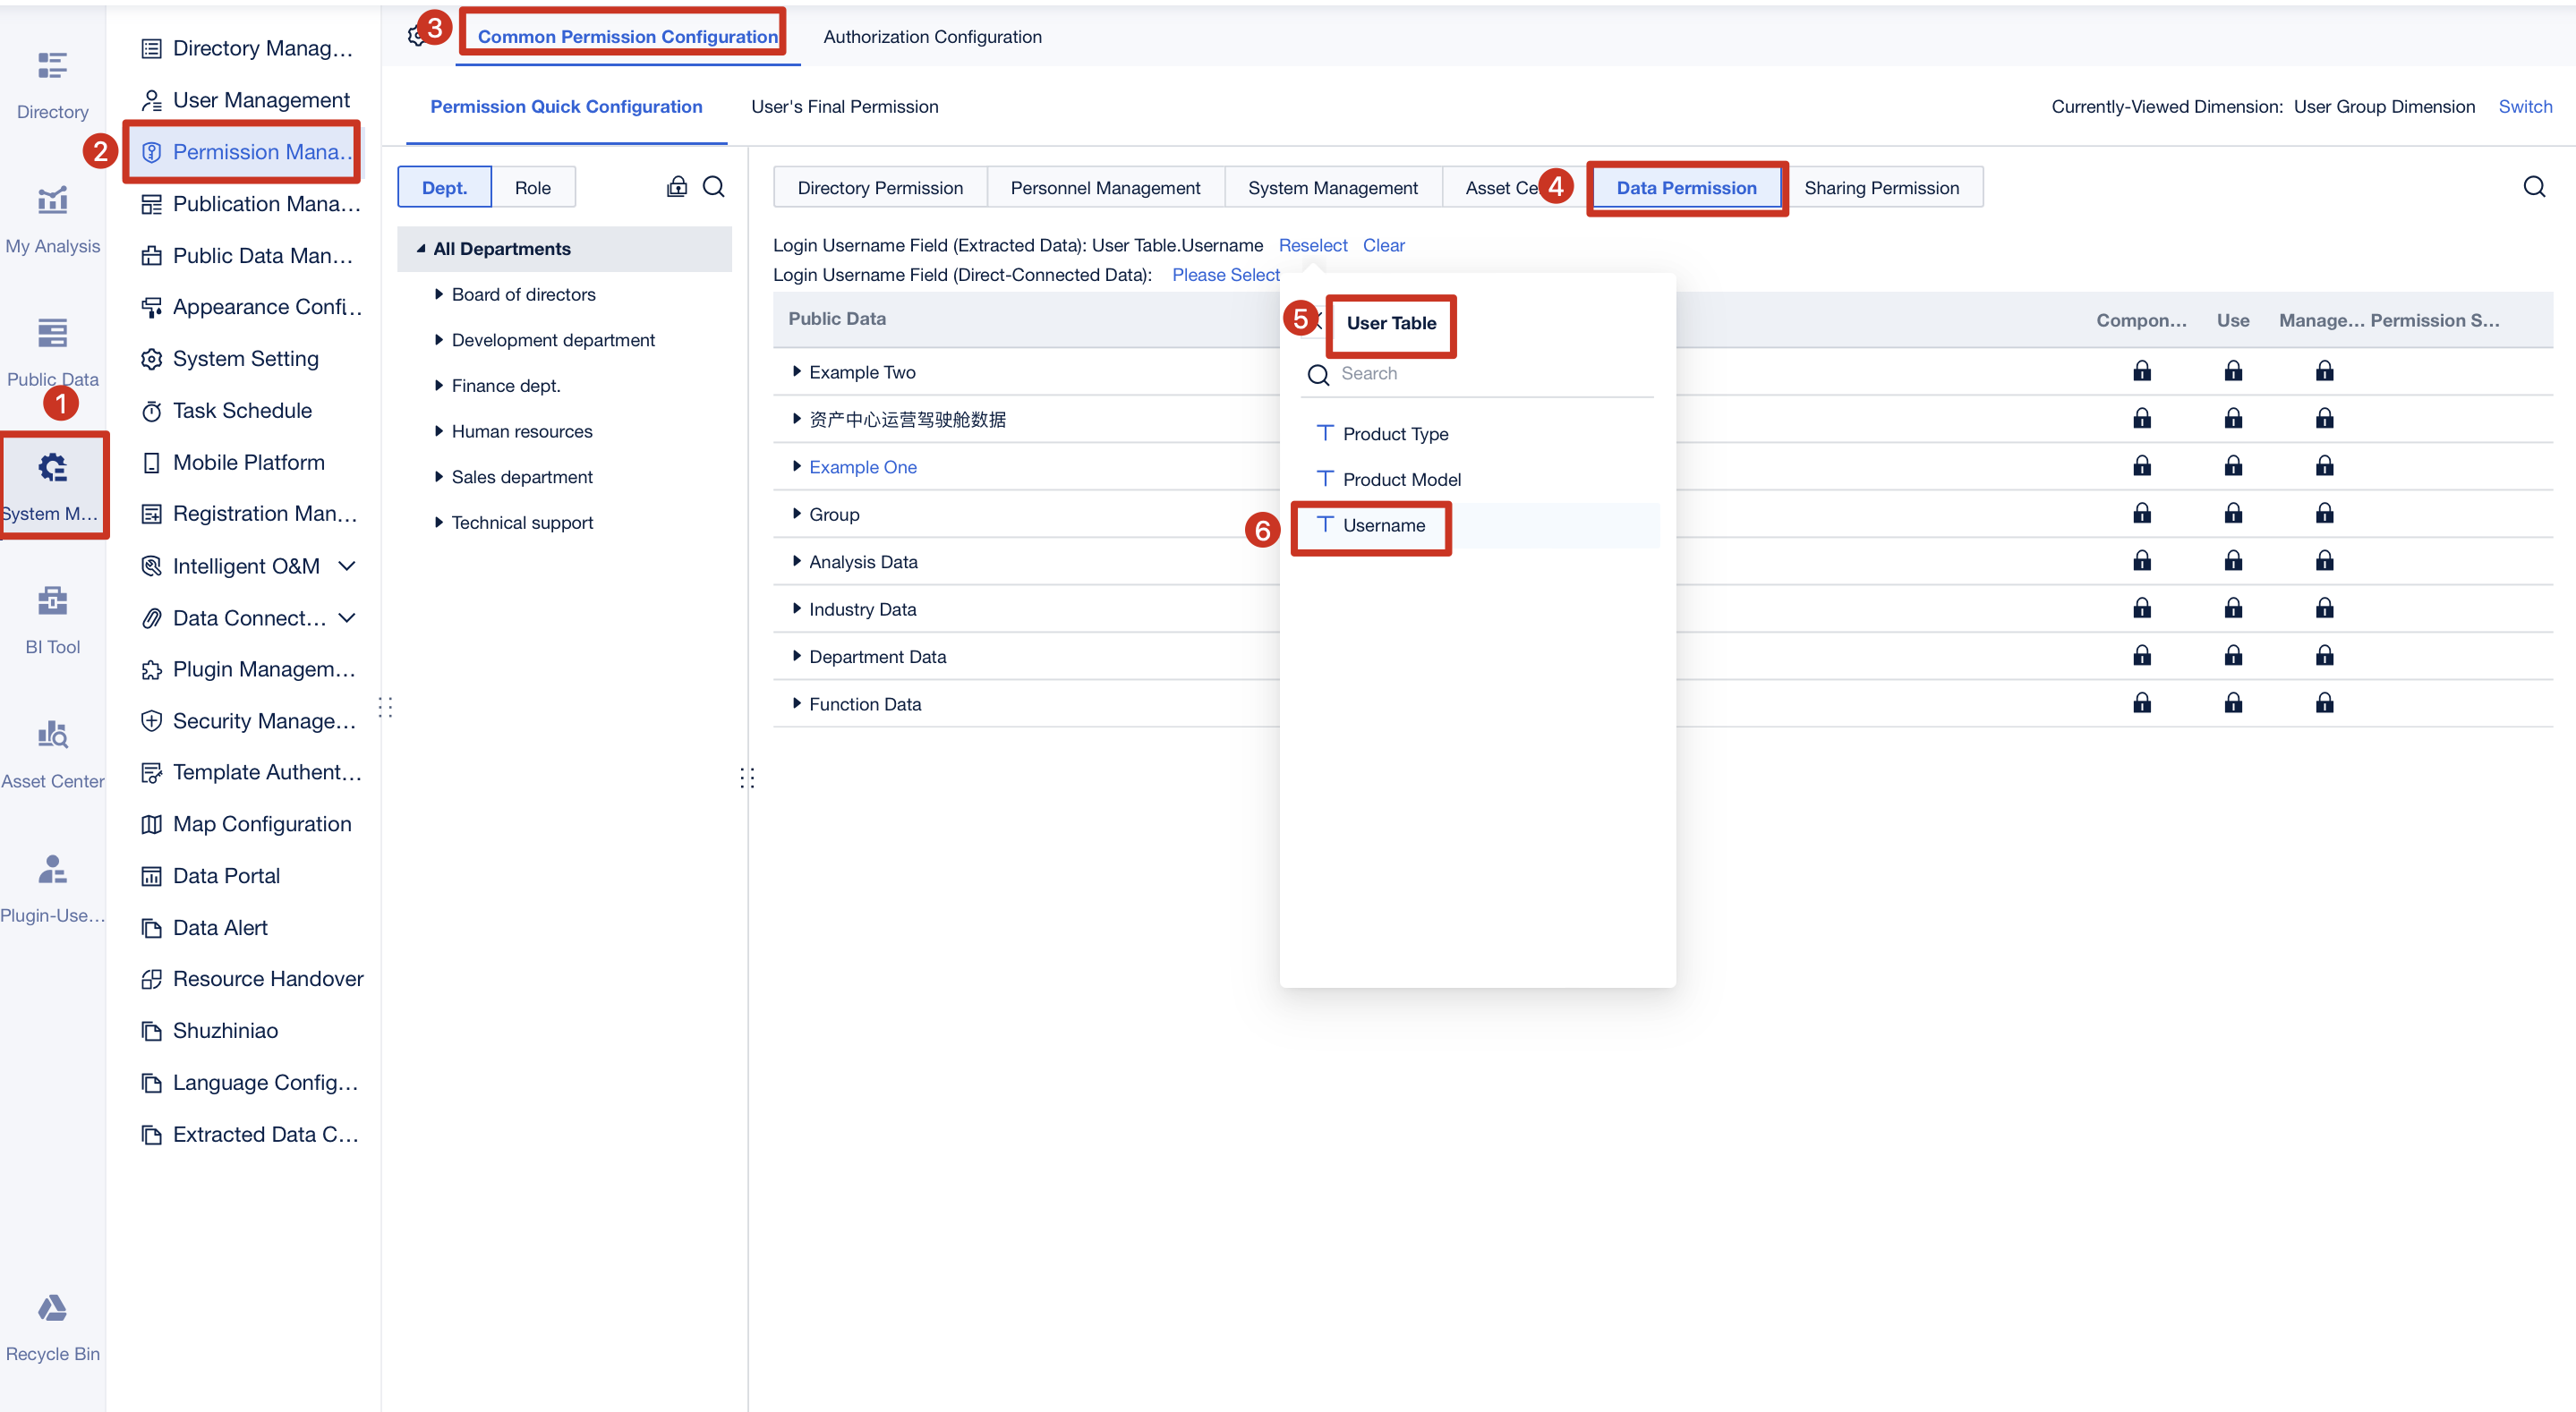Screen dimensions: 2576x1412
Task: Open Asset Center in sidebar
Action: tap(52, 754)
